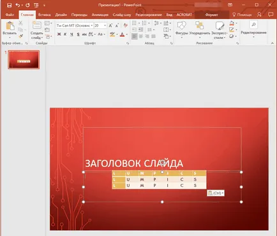The width and height of the screenshot is (277, 236).
Task: Align text to the left
Action: (135, 36)
